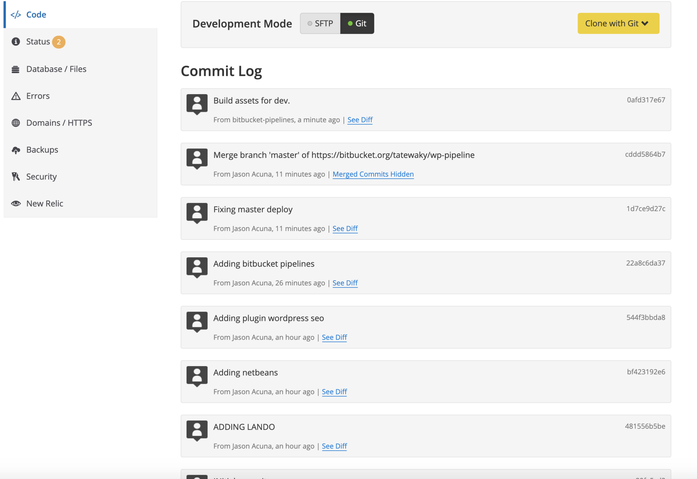Click the Domains / HTTPS globe icon
Screen dimensions: 697x479
pos(16,123)
